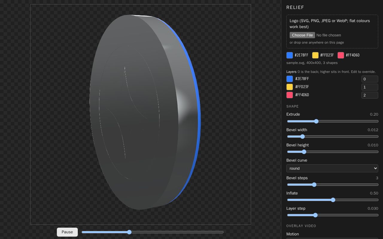
Task: Click the #FF4D6D hex label in Layers list
Action: 302,95
